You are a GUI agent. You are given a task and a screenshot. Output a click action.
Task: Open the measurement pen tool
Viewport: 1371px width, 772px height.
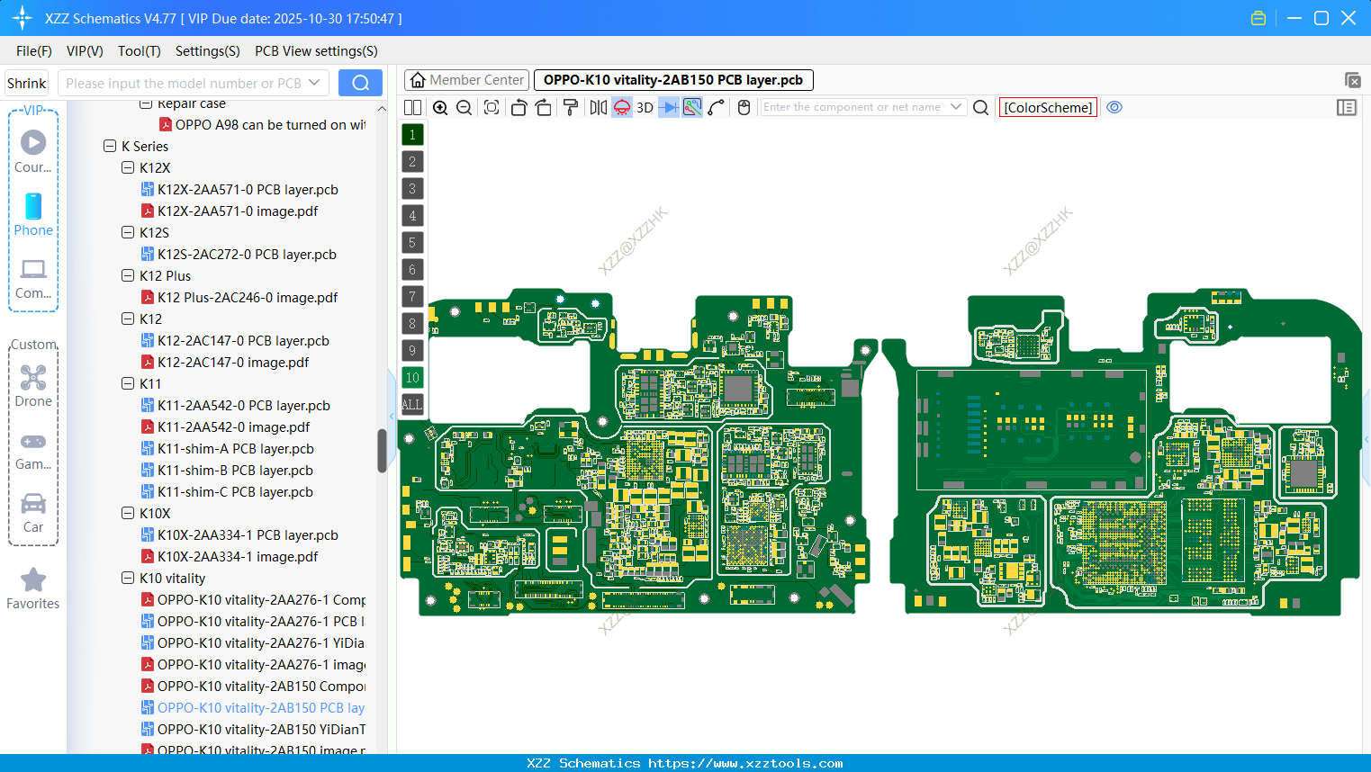point(717,107)
